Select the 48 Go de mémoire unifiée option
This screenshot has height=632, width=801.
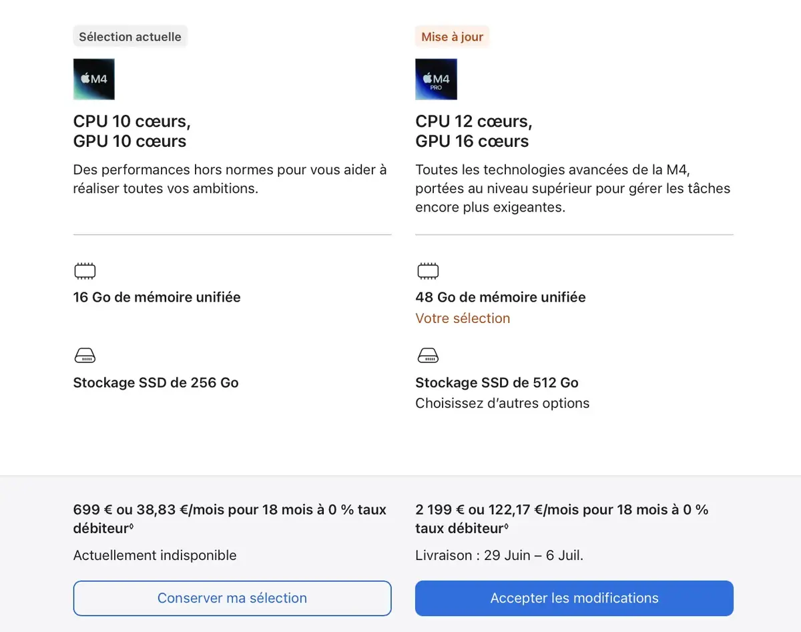coord(501,297)
